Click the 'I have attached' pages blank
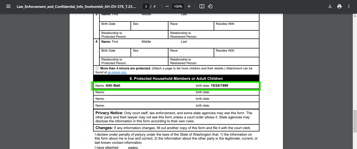 tap(123, 148)
